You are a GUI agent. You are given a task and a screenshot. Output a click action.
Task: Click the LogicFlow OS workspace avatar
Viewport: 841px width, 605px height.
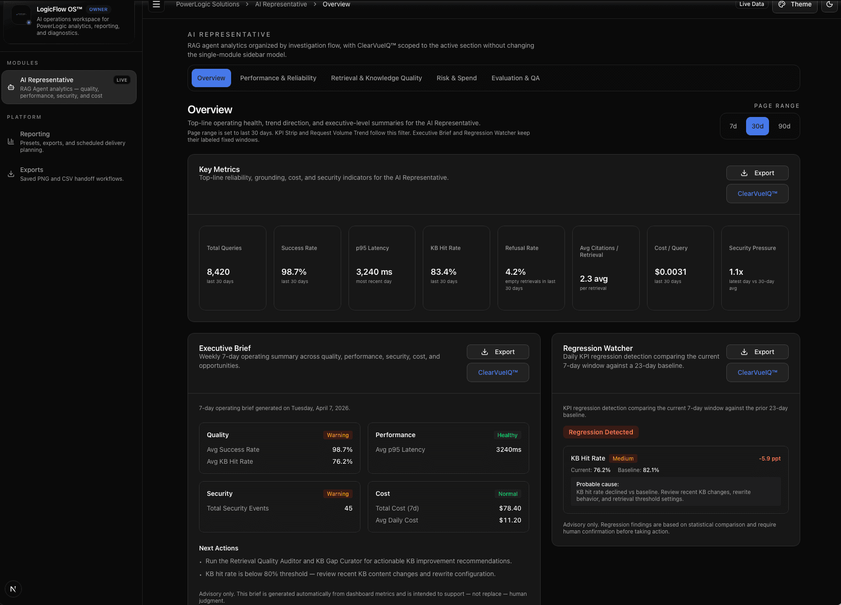[21, 15]
